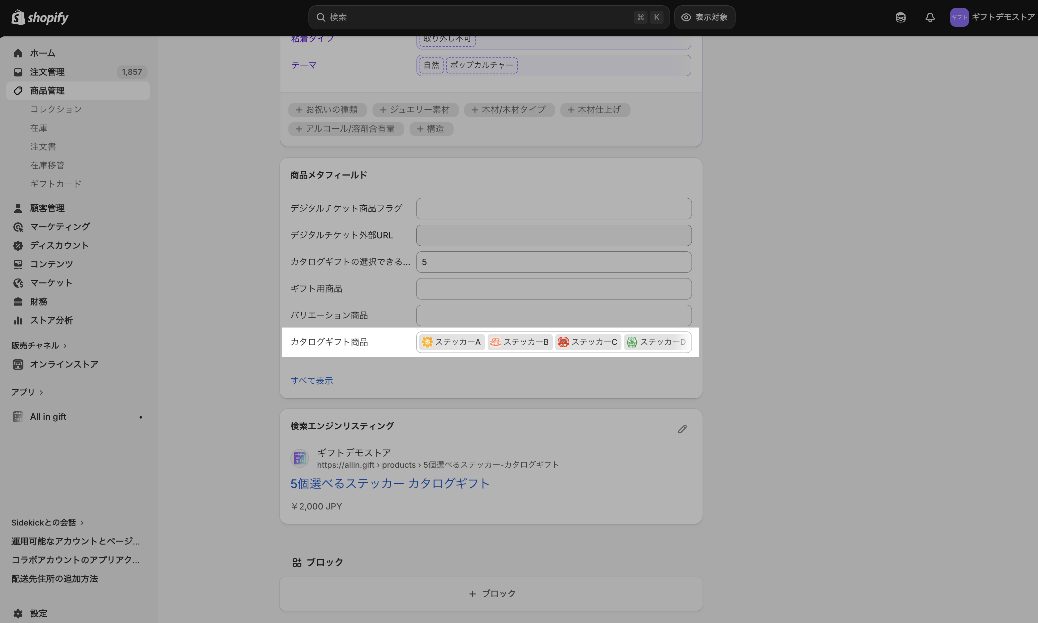Click the すべて表示 link
The height and width of the screenshot is (623, 1038).
point(312,381)
